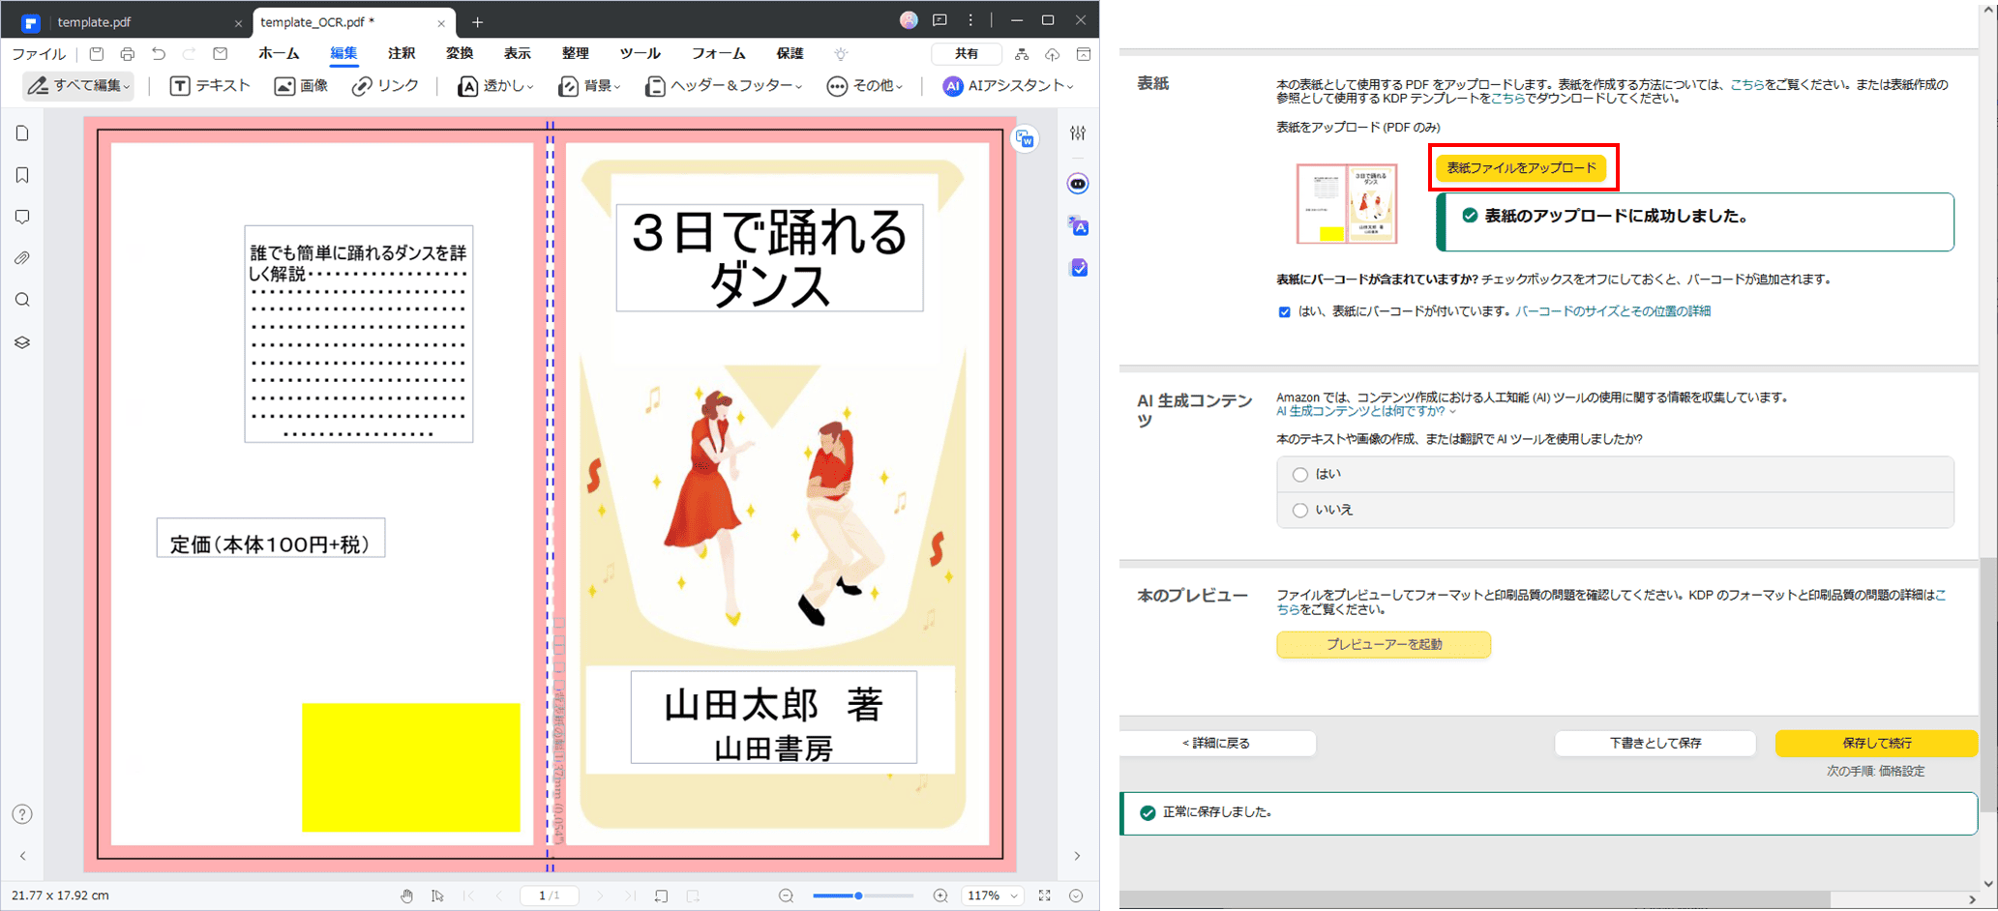Click the email envelope icon
This screenshot has width=1998, height=911.
coord(221,54)
